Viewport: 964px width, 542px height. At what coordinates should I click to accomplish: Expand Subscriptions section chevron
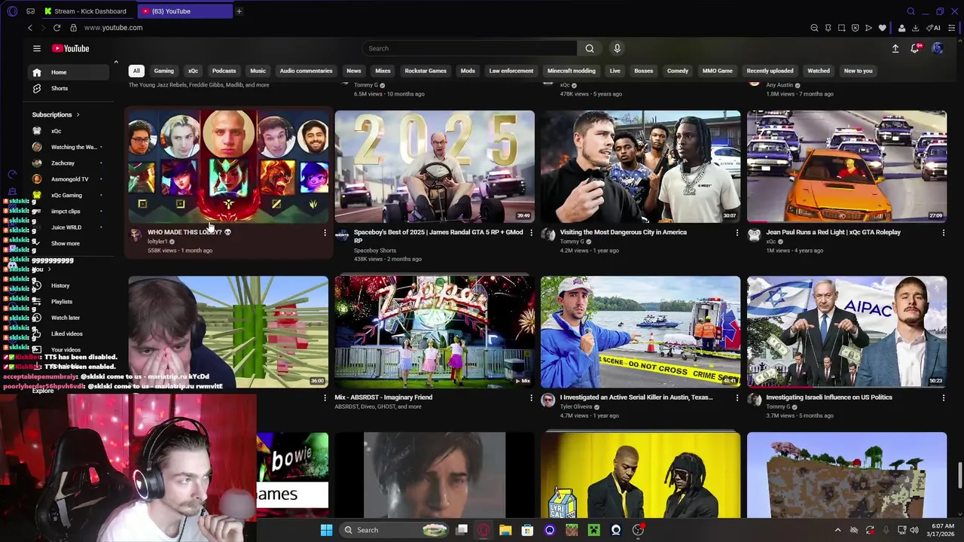pyautogui.click(x=78, y=114)
